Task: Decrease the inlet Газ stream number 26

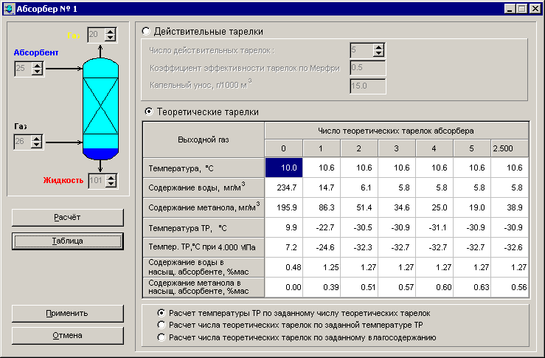Action: (36, 145)
